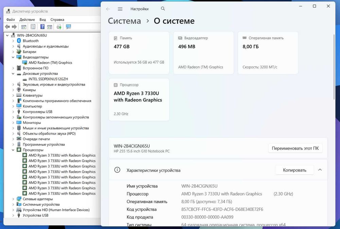Viewport: 340px width, 229px height.
Task: Click the Help question mark toolbar icon
Action: 42,27
